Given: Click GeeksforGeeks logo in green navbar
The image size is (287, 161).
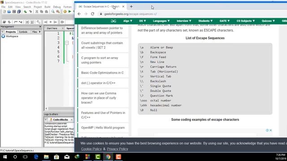Looking at the screenshot, I should [113, 21].
